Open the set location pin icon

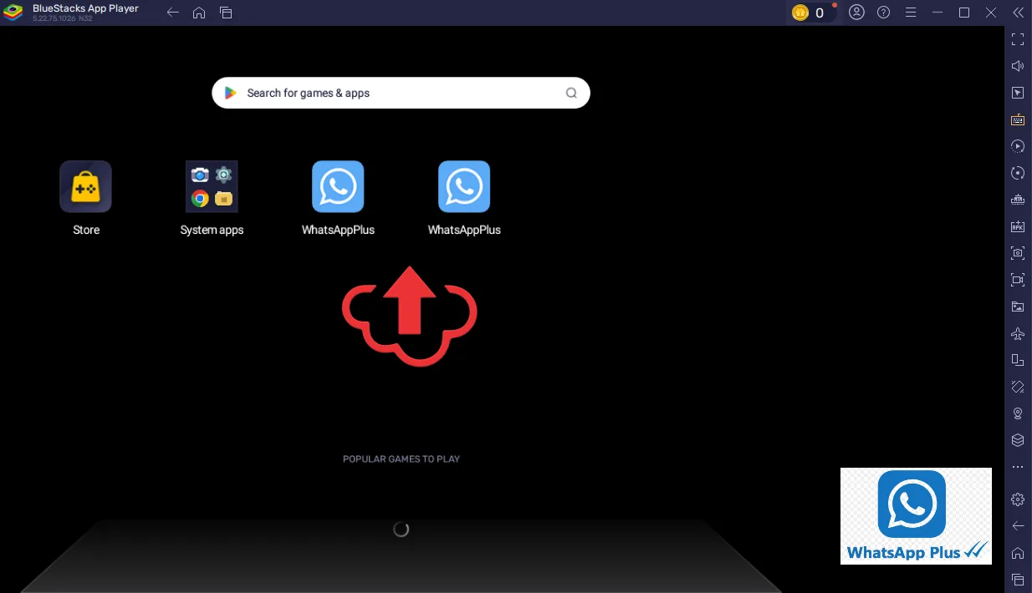(1018, 413)
